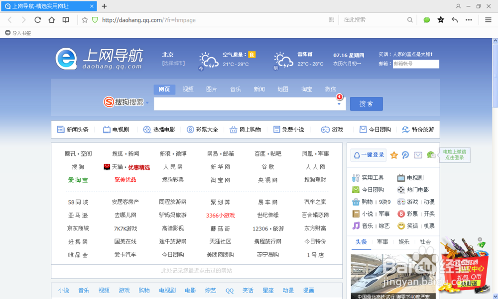Open 今日团购 in the side panel
This screenshot has width=498, height=299.
click(368, 190)
